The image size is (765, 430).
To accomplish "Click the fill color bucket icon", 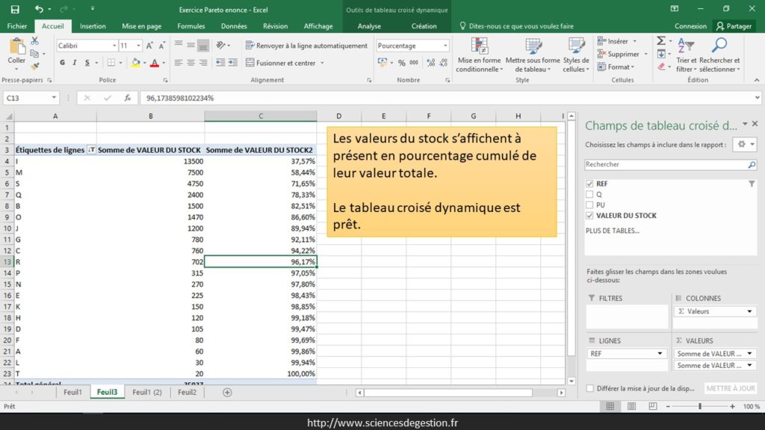I will pos(136,63).
